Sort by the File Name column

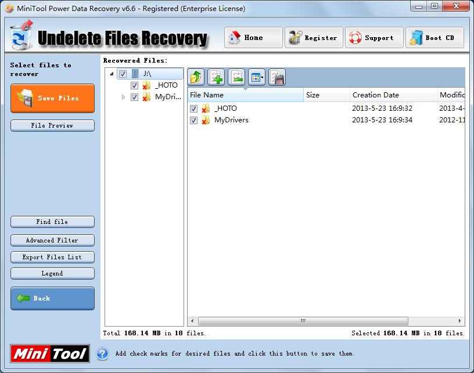pos(246,95)
